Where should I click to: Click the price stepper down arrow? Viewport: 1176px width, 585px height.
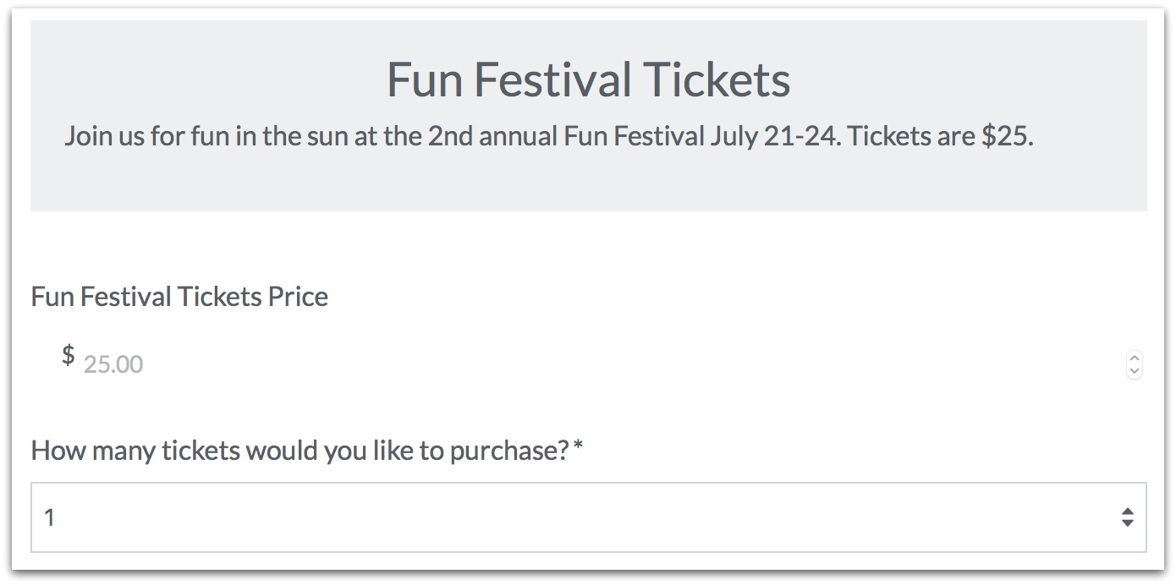click(x=1135, y=371)
